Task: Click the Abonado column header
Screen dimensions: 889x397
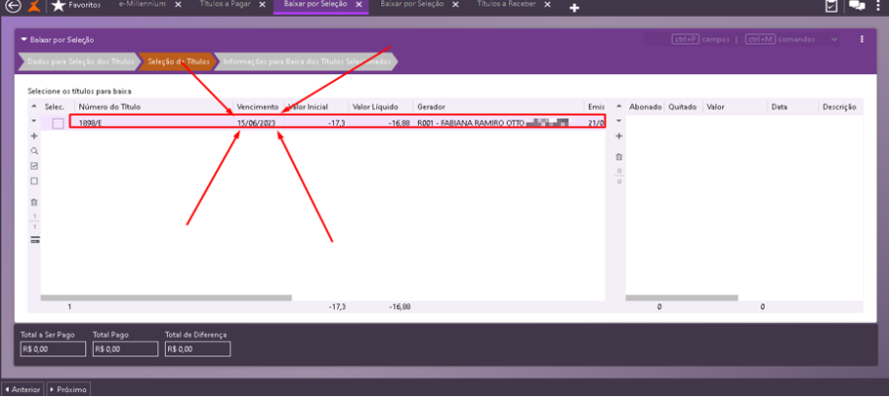Action: 645,107
